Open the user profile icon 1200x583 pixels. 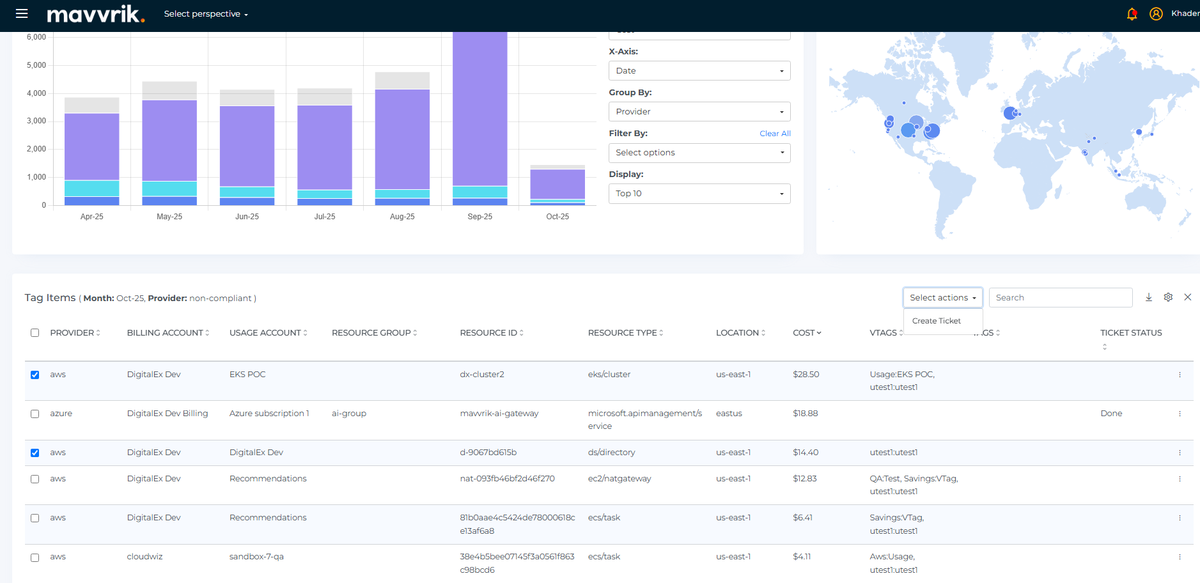[x=1156, y=13]
